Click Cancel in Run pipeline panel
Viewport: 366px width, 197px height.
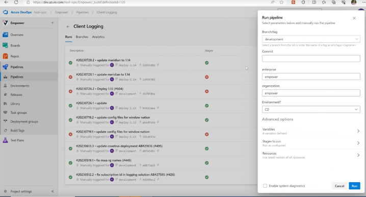click(339, 186)
